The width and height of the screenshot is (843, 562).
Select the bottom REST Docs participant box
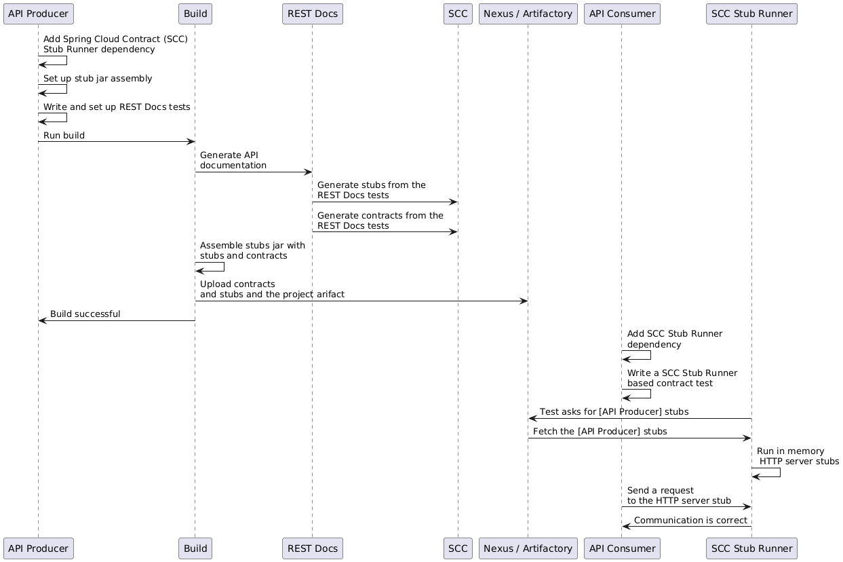(x=312, y=548)
